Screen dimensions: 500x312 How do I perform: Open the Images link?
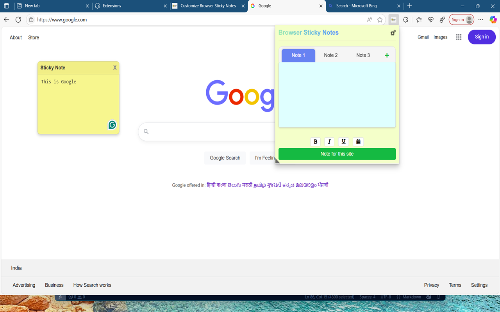pos(440,37)
